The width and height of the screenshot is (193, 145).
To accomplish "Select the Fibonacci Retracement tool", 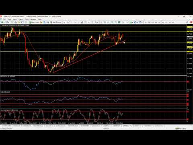I will click(x=85, y=22).
